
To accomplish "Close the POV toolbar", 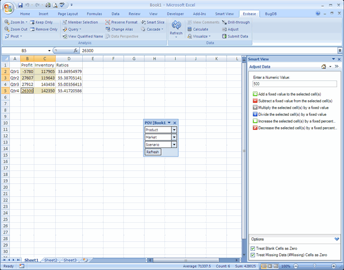I will tap(175, 123).
